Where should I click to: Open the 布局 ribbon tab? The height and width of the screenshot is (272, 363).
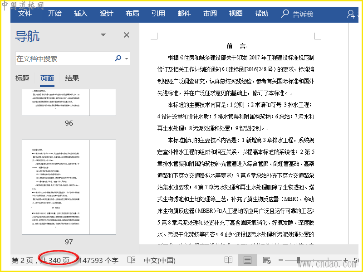(x=132, y=14)
